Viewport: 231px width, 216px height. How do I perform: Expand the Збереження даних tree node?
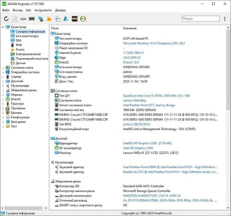3,90
